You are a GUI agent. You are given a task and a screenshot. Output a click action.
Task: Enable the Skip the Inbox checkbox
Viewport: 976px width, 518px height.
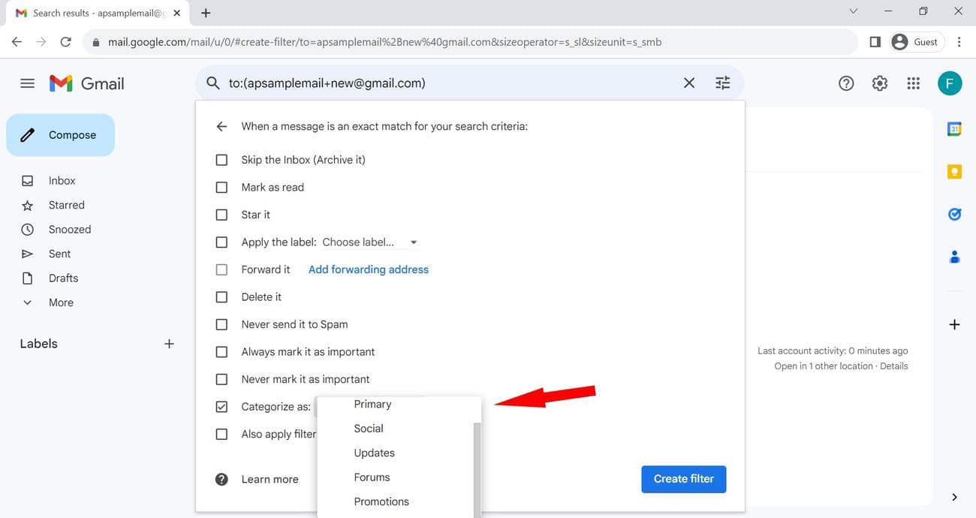[221, 160]
